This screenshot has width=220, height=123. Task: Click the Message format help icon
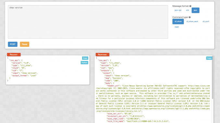click(190, 6)
